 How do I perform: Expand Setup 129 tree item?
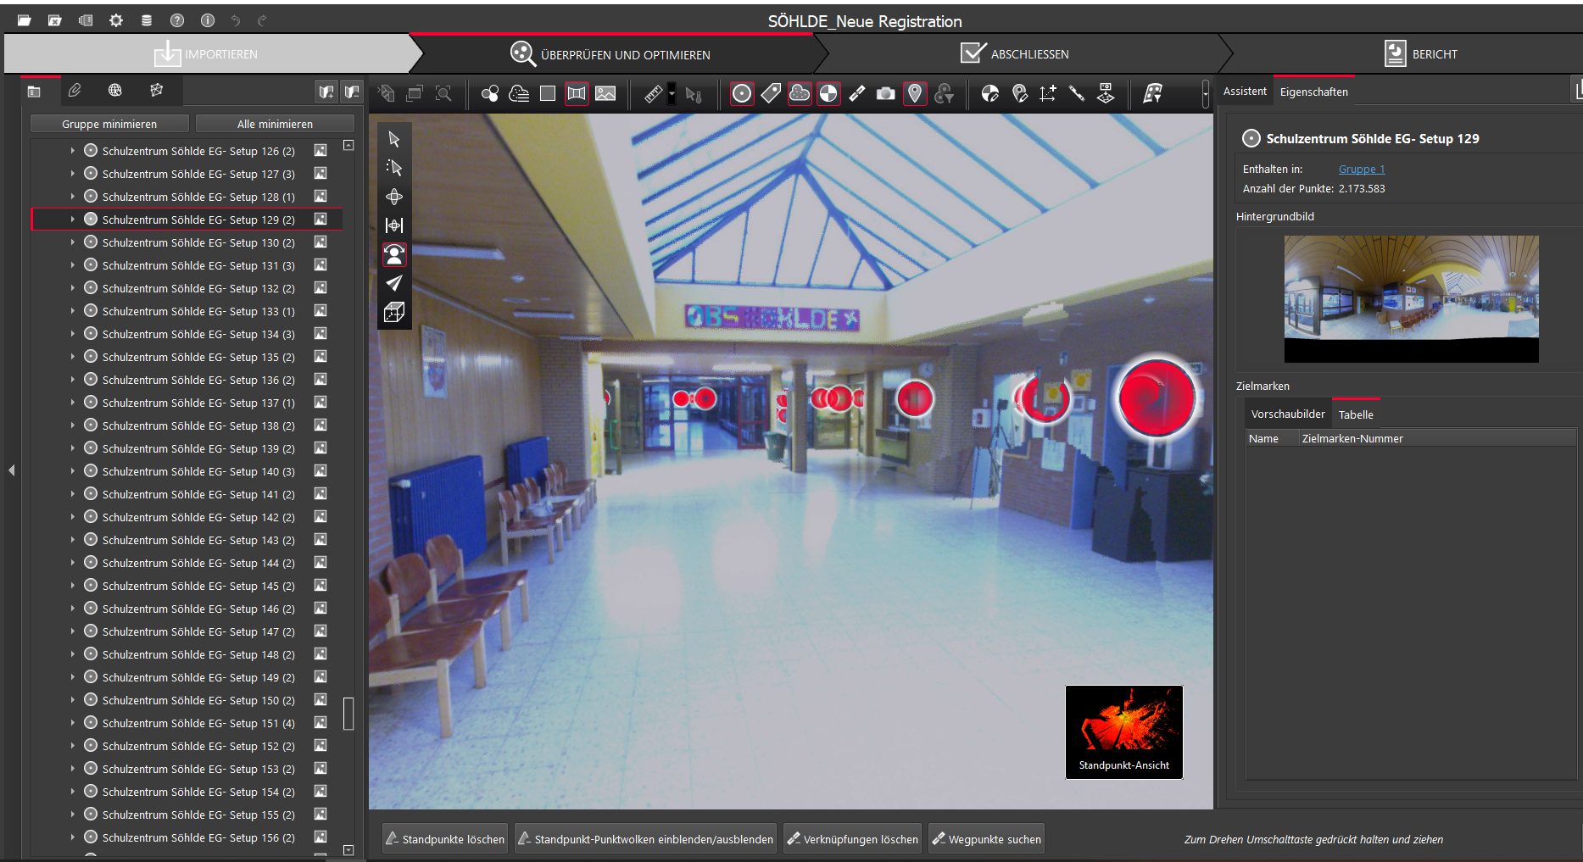[72, 220]
